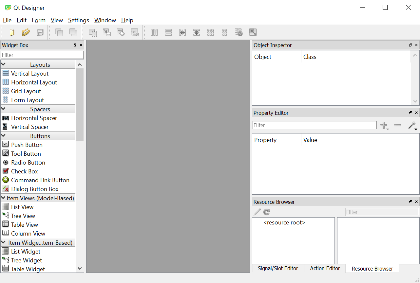This screenshot has height=283, width=420.
Task: Collapse the Buttons category
Action: [4, 135]
